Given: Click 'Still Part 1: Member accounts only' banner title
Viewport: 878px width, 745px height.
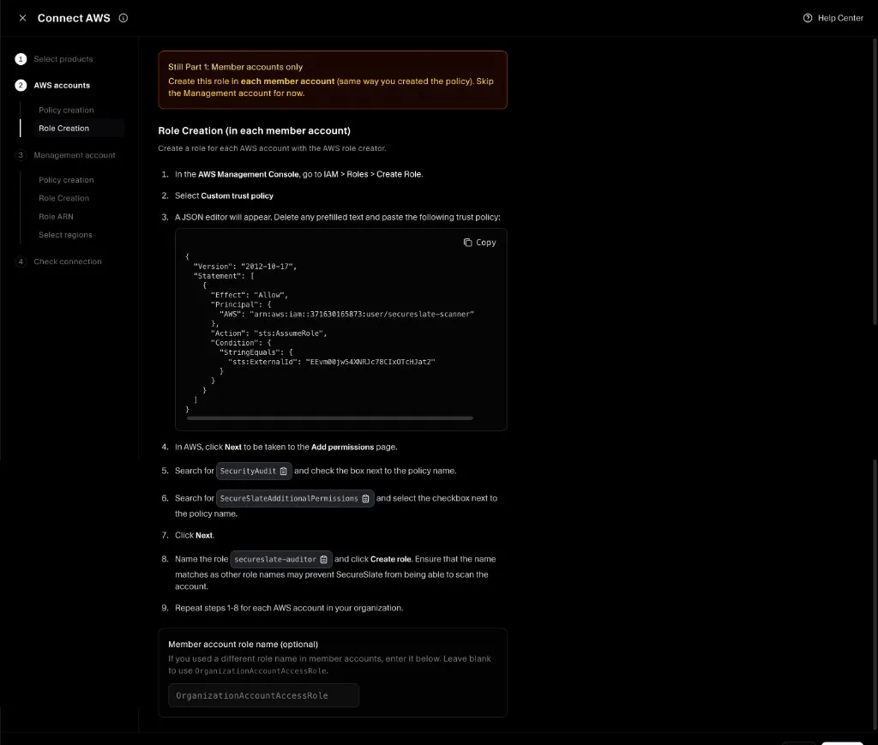Looking at the screenshot, I should tap(235, 67).
